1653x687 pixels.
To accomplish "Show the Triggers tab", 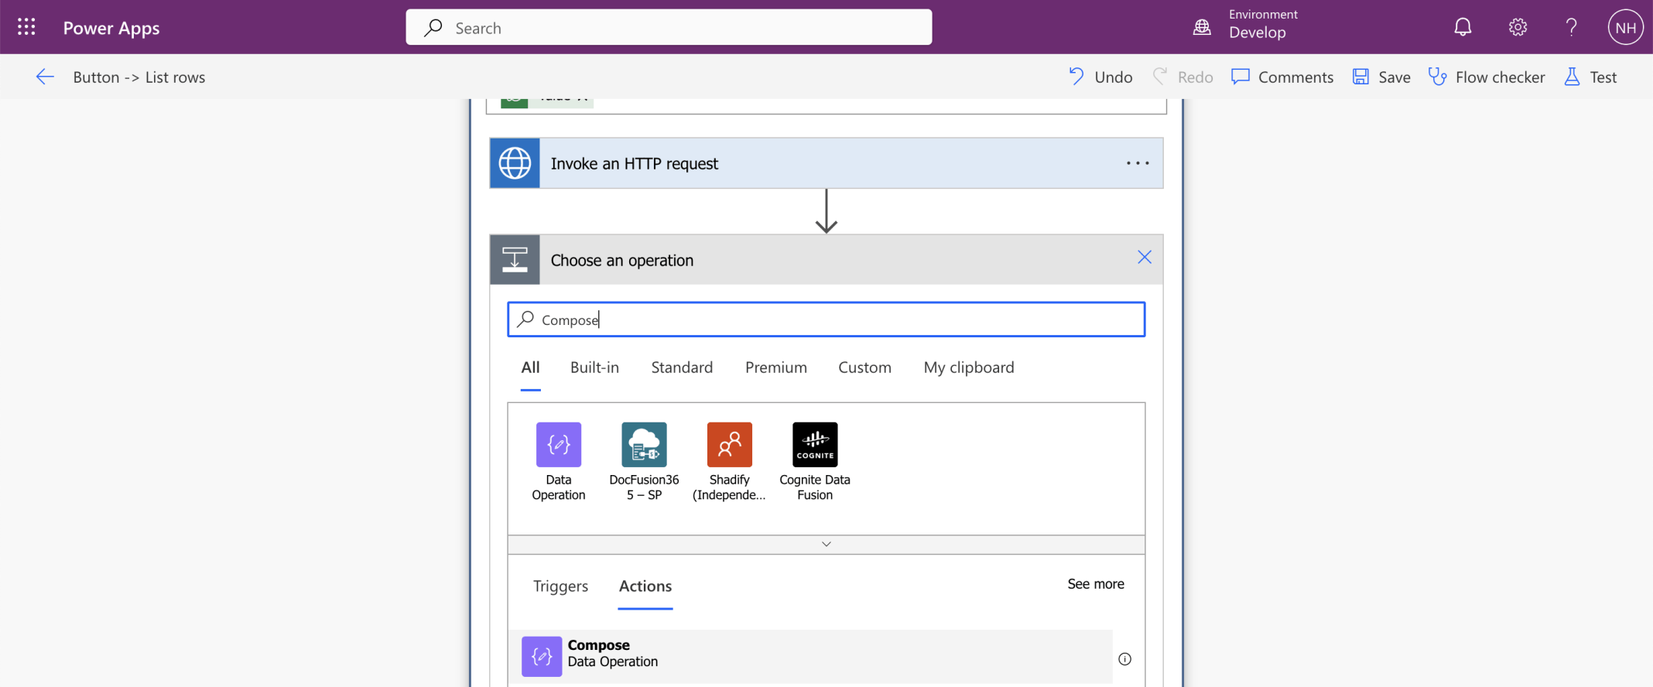I will pos(560,586).
